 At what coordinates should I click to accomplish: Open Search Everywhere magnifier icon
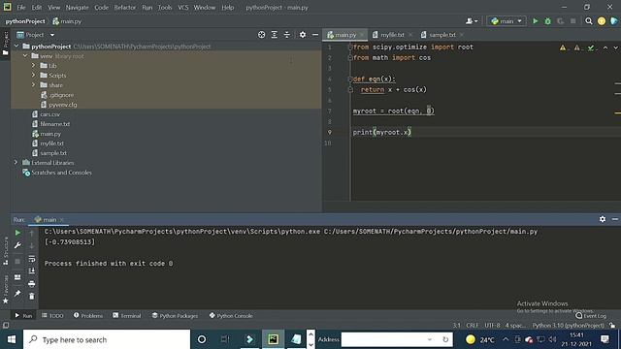[x=589, y=21]
